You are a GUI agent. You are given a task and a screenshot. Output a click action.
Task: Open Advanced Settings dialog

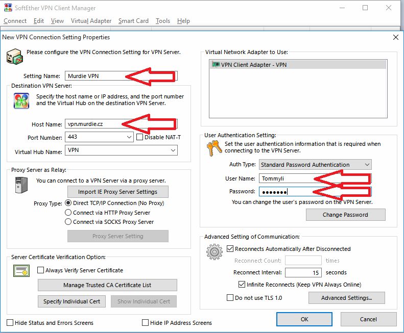[x=347, y=298]
